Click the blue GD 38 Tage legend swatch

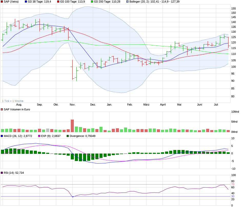point(26,2)
